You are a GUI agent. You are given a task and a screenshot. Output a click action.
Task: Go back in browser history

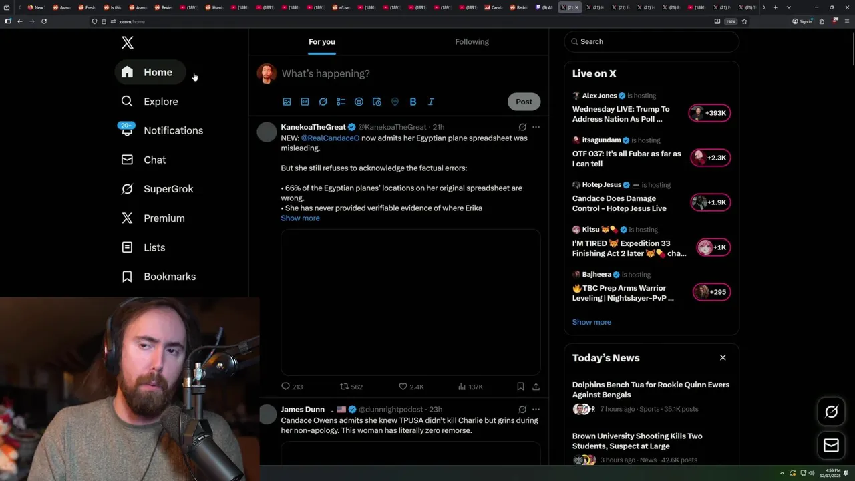coord(20,21)
